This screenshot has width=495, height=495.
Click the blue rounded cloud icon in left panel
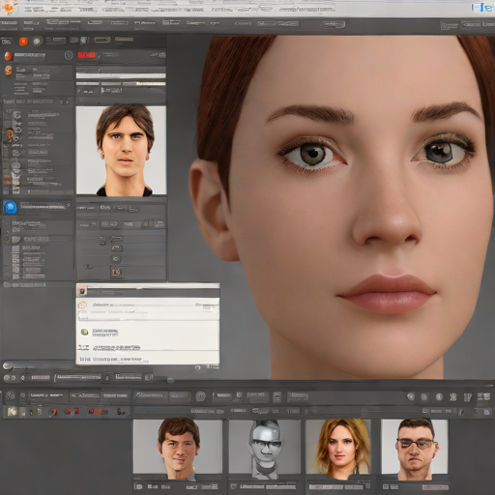click(10, 207)
